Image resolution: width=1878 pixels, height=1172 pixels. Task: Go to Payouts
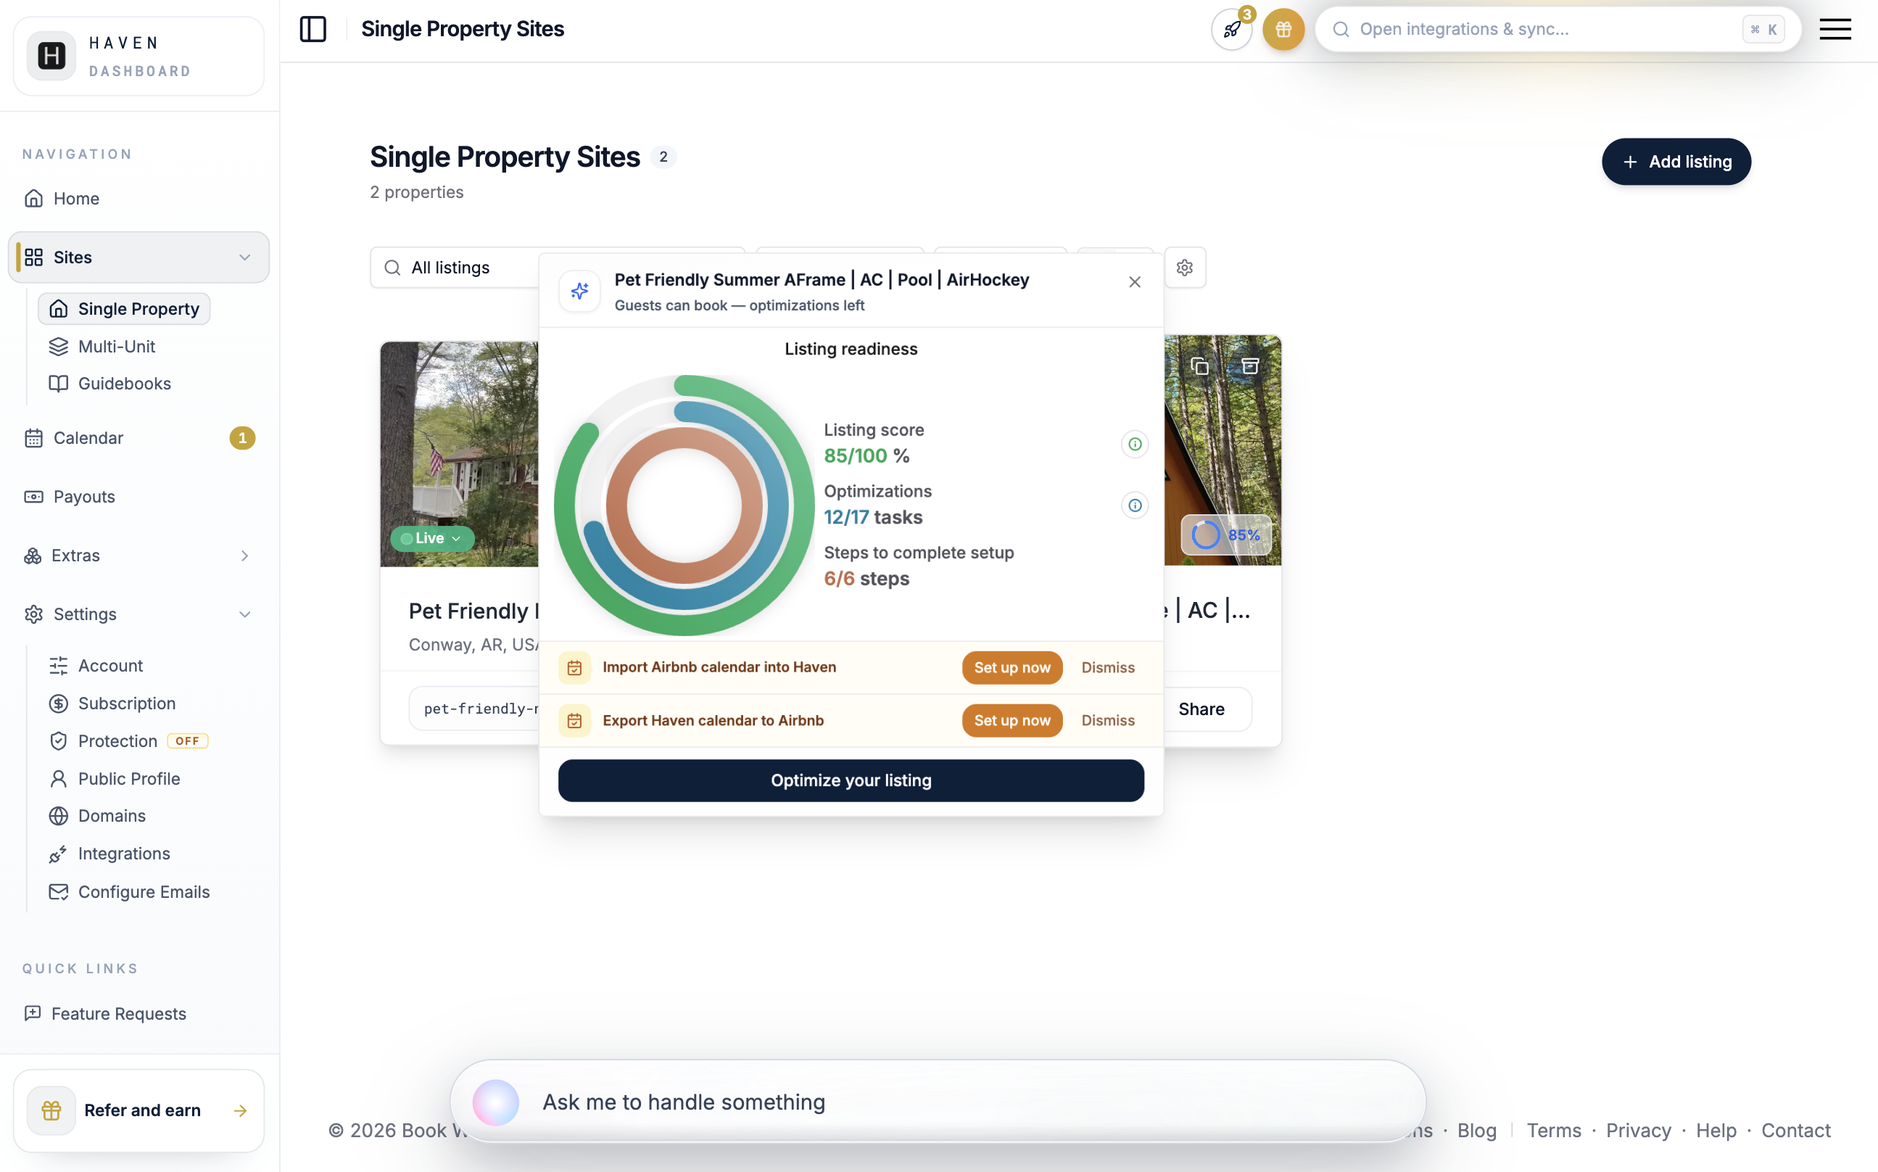(x=138, y=497)
